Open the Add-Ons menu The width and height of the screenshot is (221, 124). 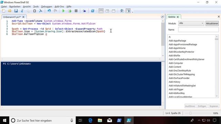[59, 7]
